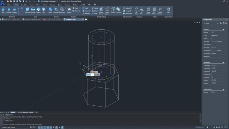Select the Sphere primitive tool
The height and width of the screenshot is (129, 229).
[x=14, y=10]
